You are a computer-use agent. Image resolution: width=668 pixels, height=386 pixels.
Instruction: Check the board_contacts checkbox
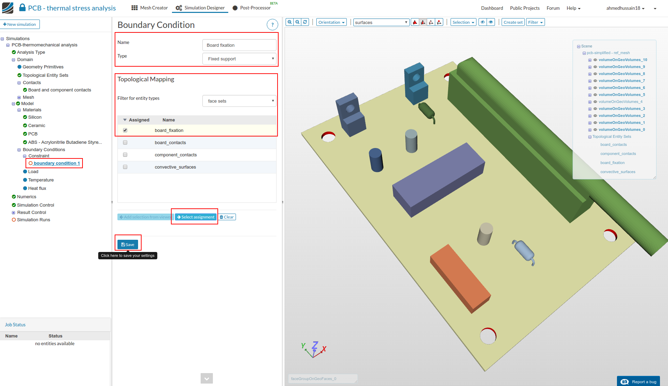tap(125, 142)
